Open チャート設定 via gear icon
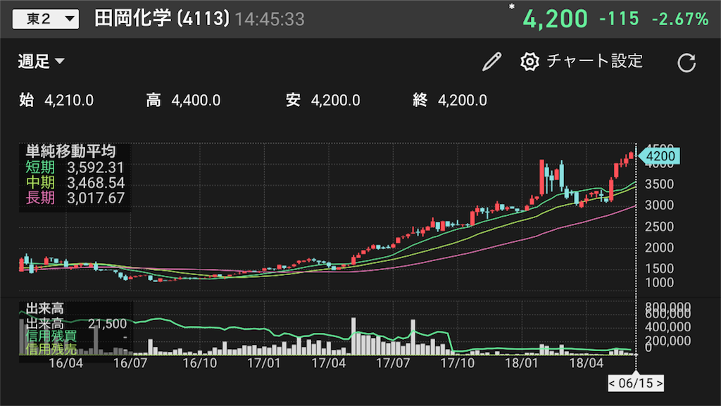The height and width of the screenshot is (406, 721). 529,61
